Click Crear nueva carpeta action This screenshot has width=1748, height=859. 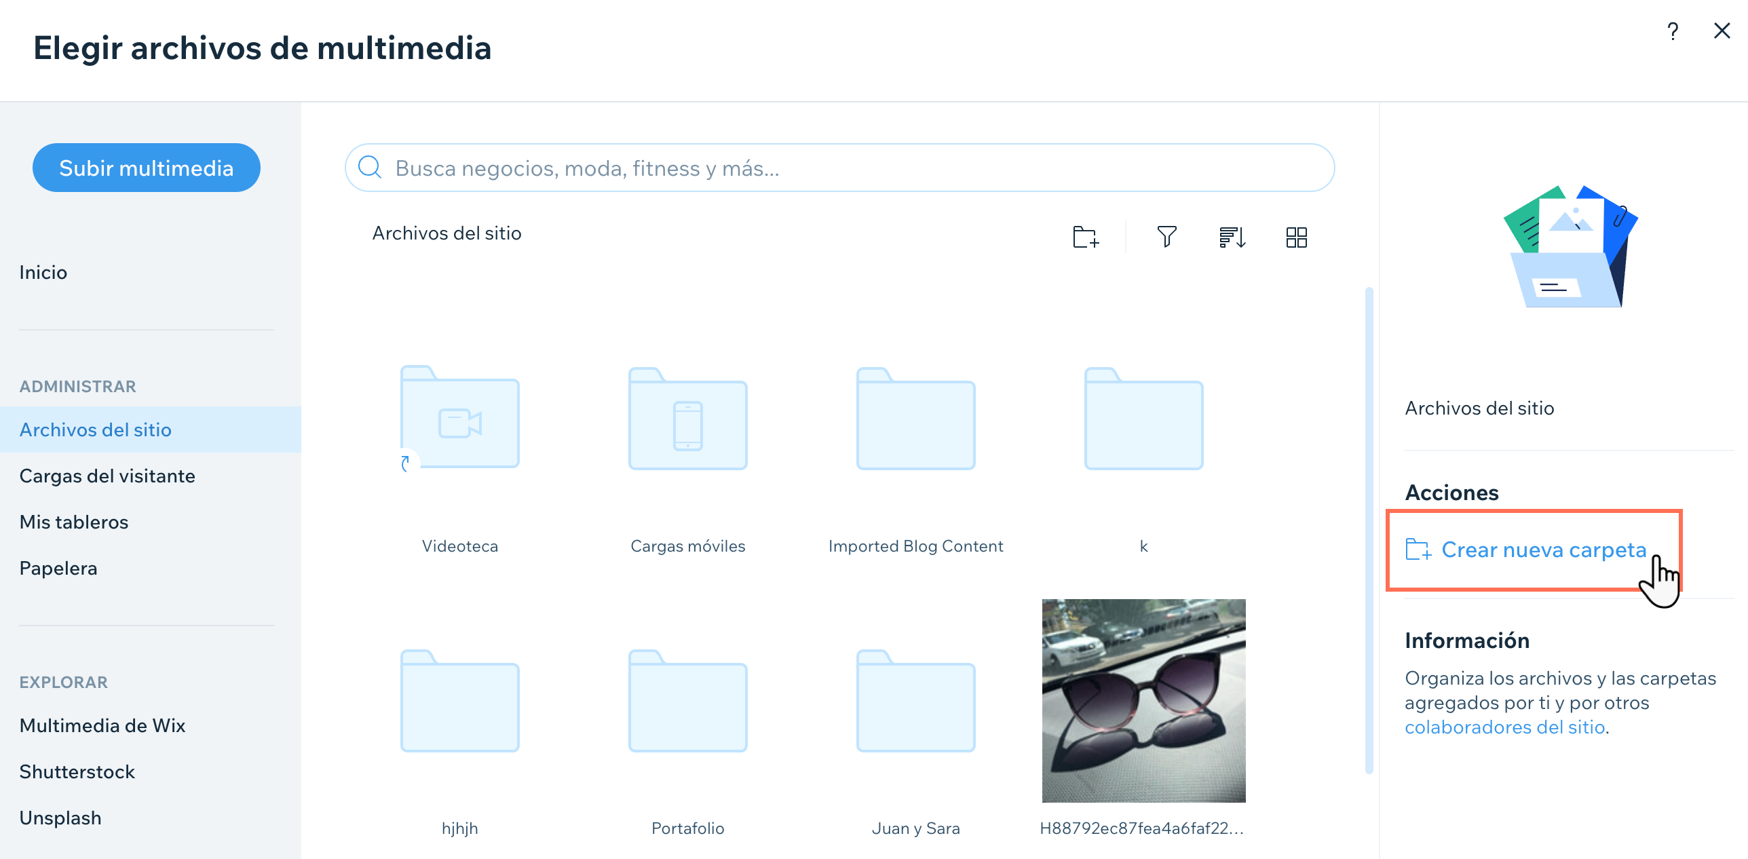click(x=1527, y=550)
